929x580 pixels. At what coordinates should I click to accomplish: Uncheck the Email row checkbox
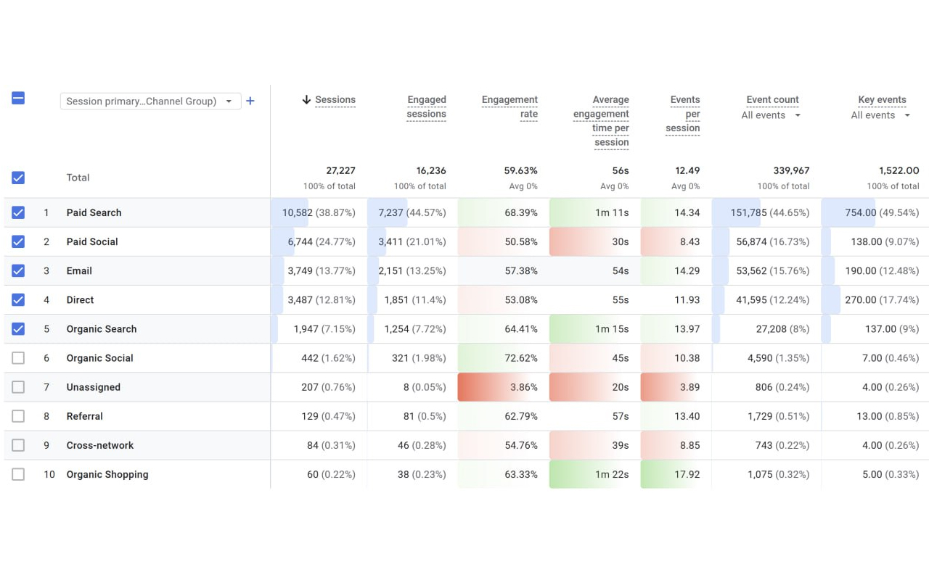coord(18,270)
